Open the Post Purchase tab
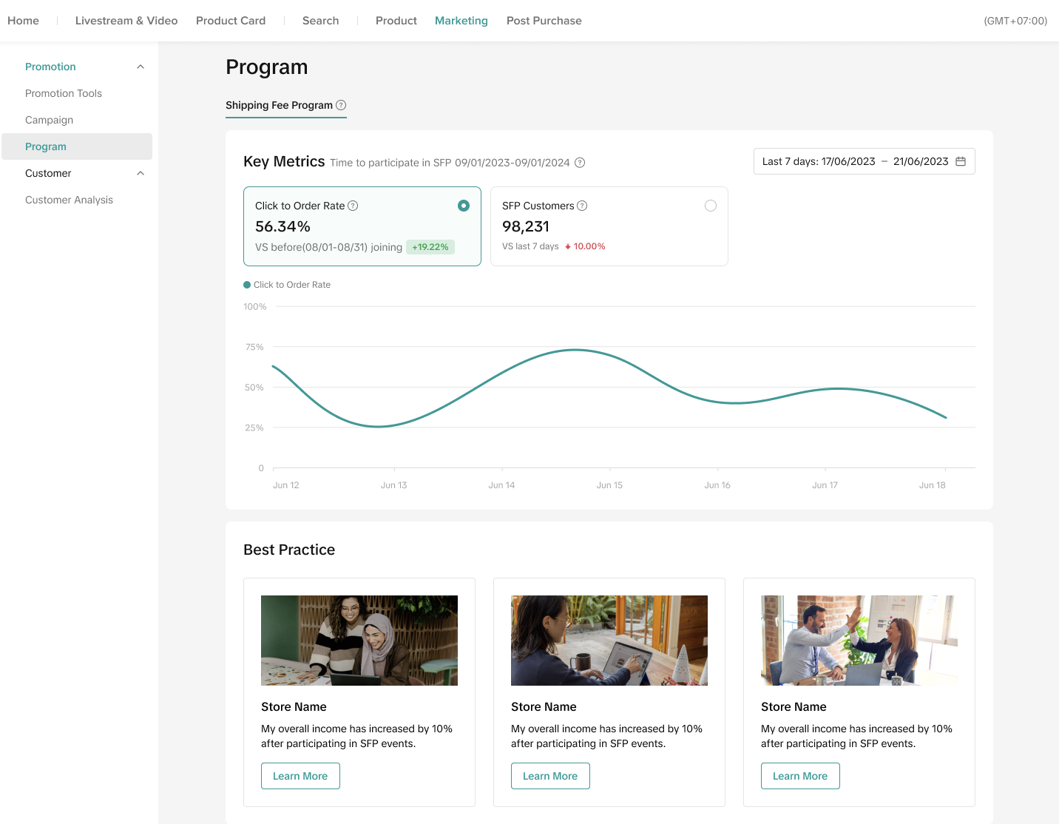Viewport: 1059px width, 824px height. (544, 21)
